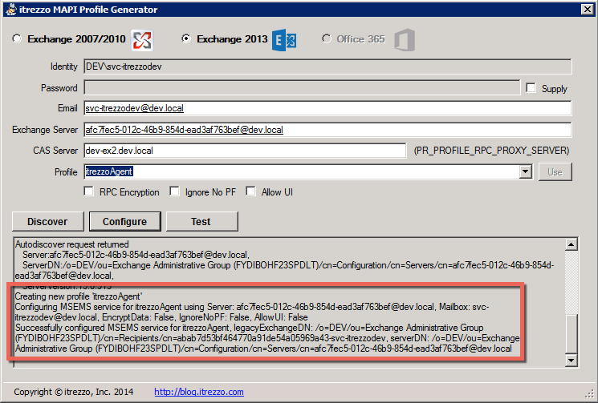This screenshot has height=403, width=598.
Task: Click the 'Configuring MSEMS service' log line
Action: click(x=252, y=312)
